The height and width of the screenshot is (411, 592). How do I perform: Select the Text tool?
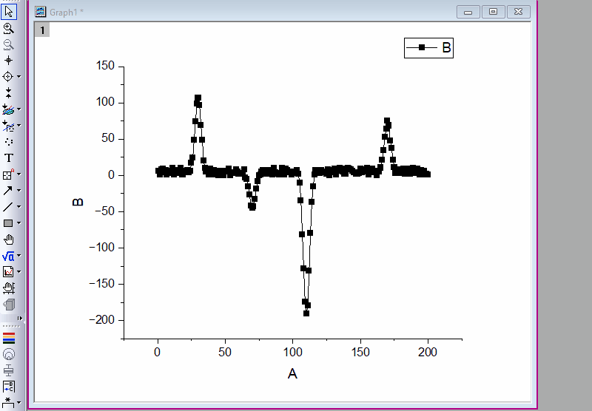(8, 158)
